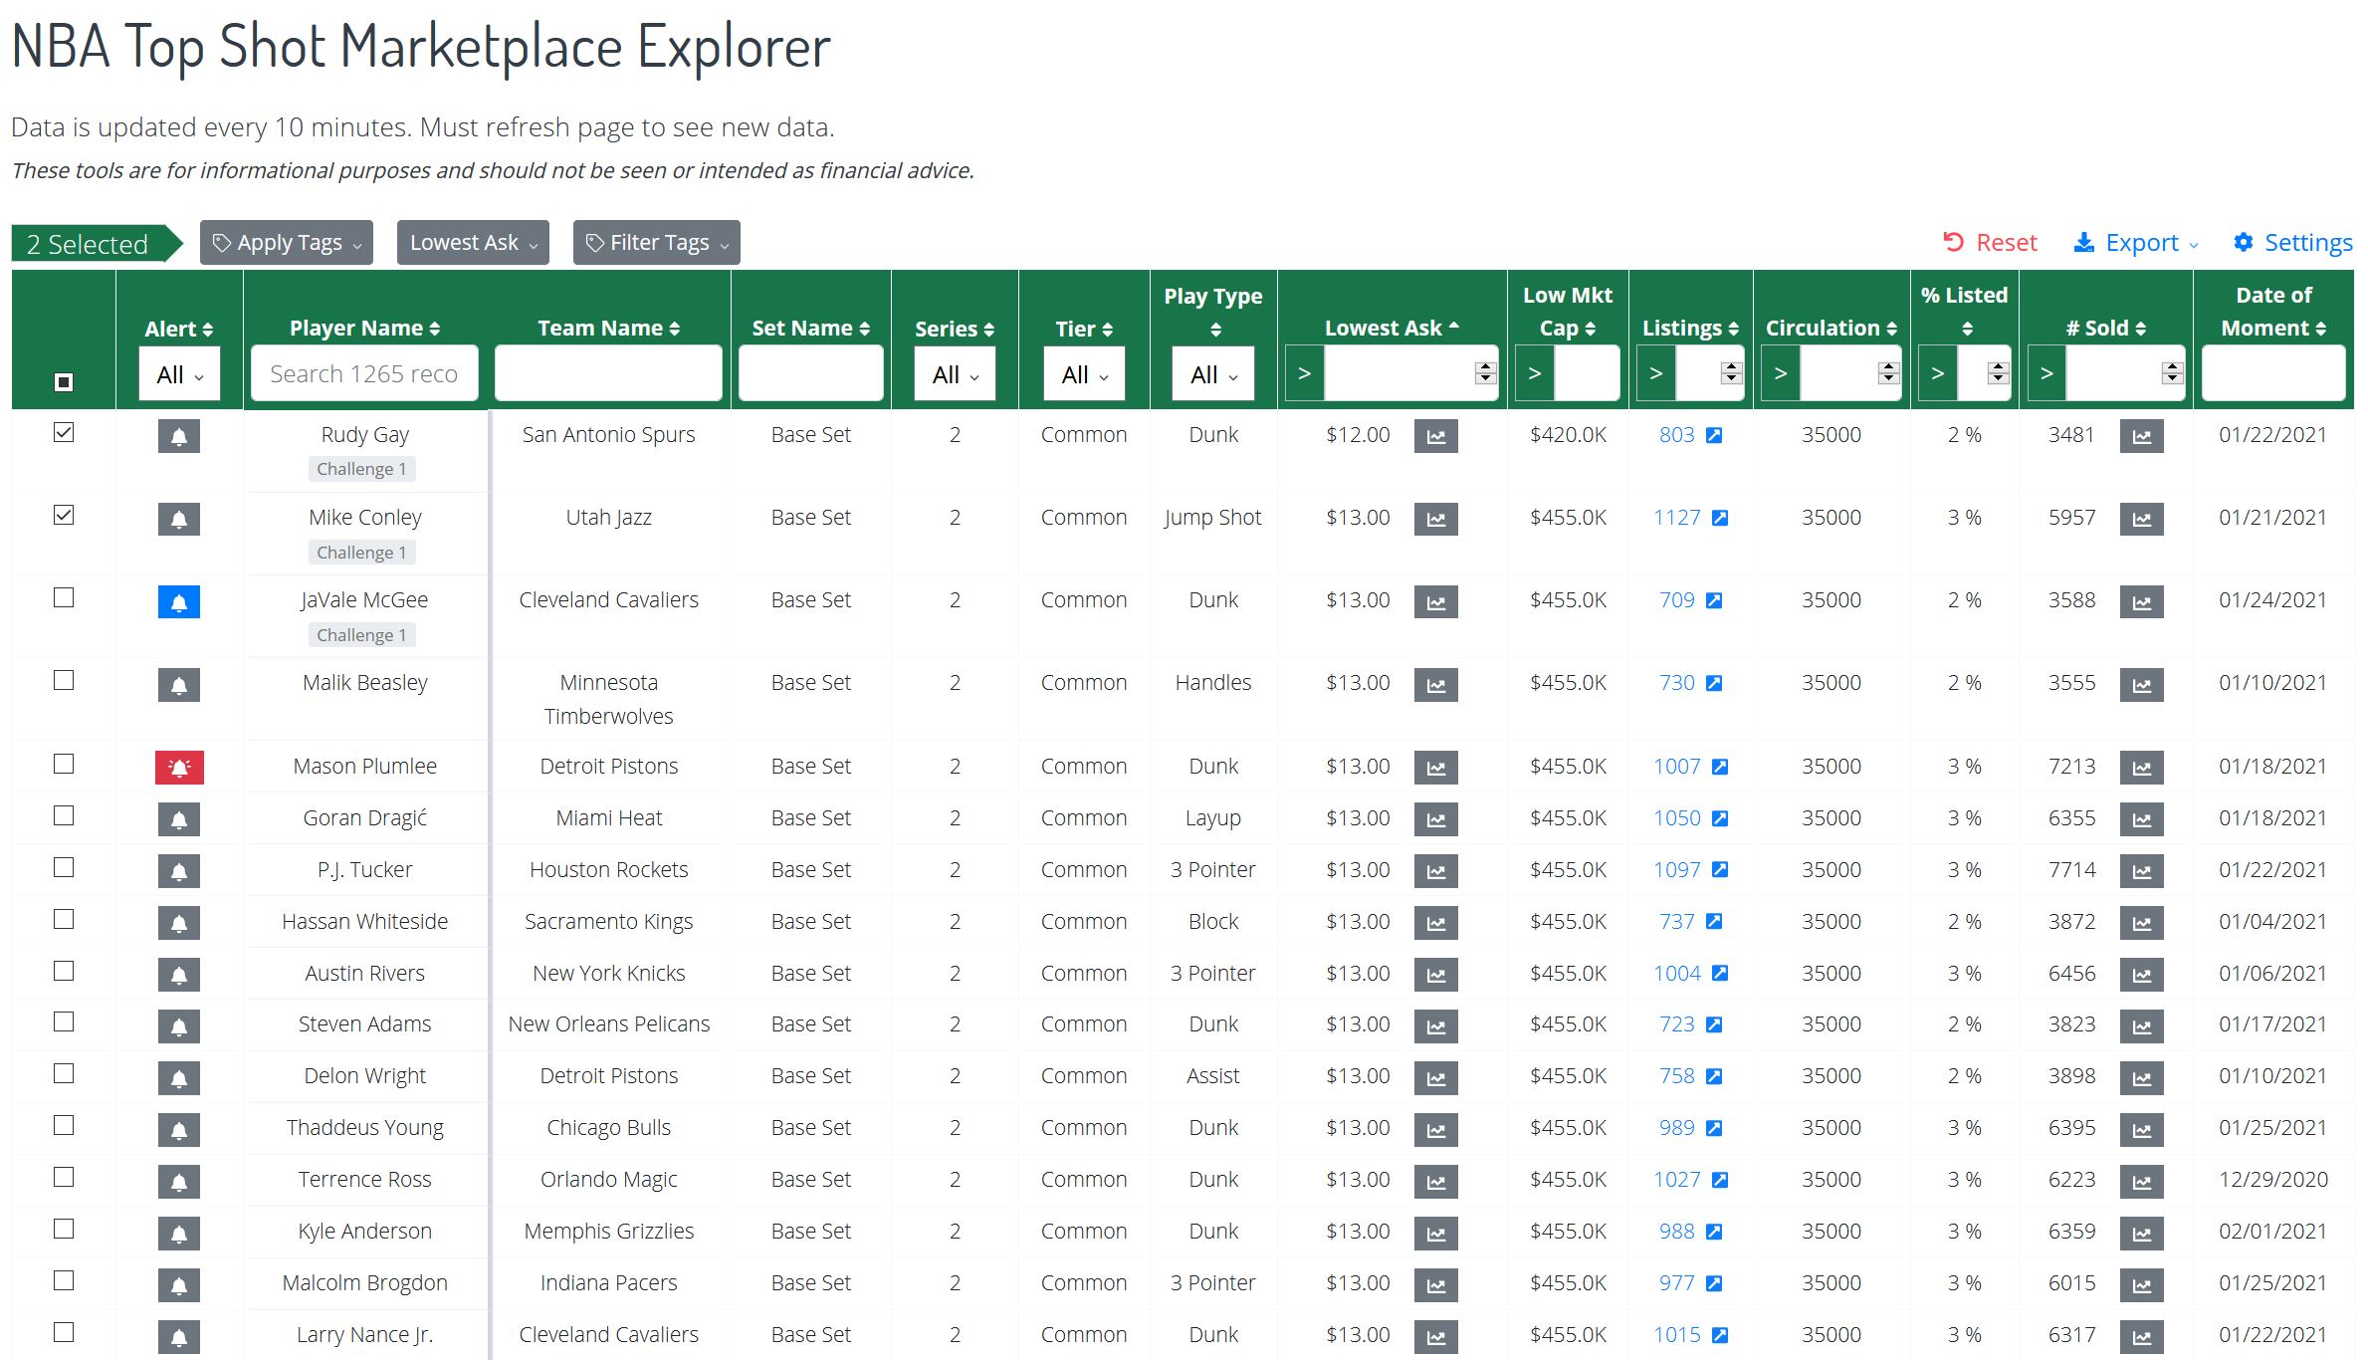
Task: Expand the Play Type filter dropdown
Action: click(x=1213, y=377)
